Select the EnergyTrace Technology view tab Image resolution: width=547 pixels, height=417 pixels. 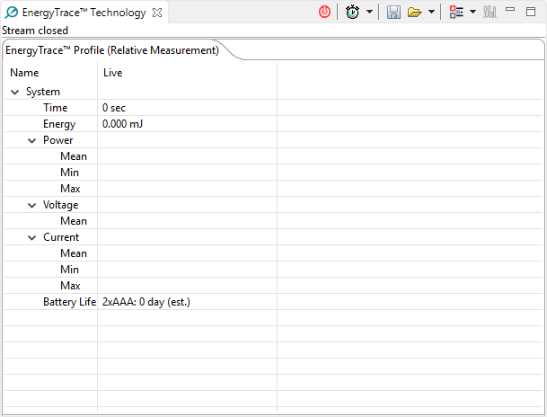click(84, 13)
